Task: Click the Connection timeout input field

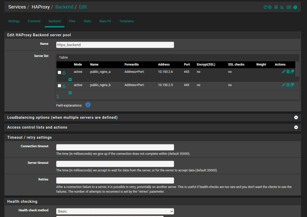Action: point(115,147)
